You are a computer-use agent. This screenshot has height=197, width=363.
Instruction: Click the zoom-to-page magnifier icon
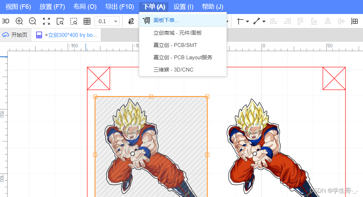pyautogui.click(x=60, y=21)
